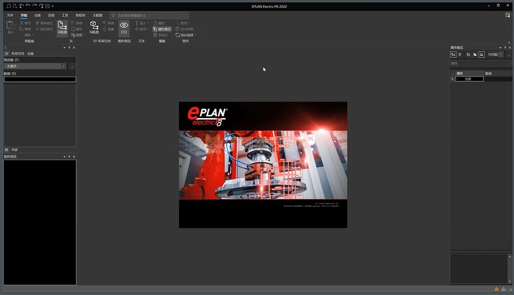Viewport: 514px width, 295px height.
Task: Click the '...' button beside the 筛选器 dropdown
Action: (x=72, y=66)
